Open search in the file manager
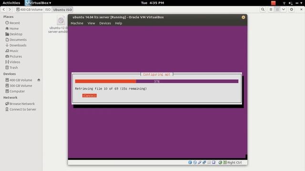Screen dimensions: 305x171 click(263, 9)
